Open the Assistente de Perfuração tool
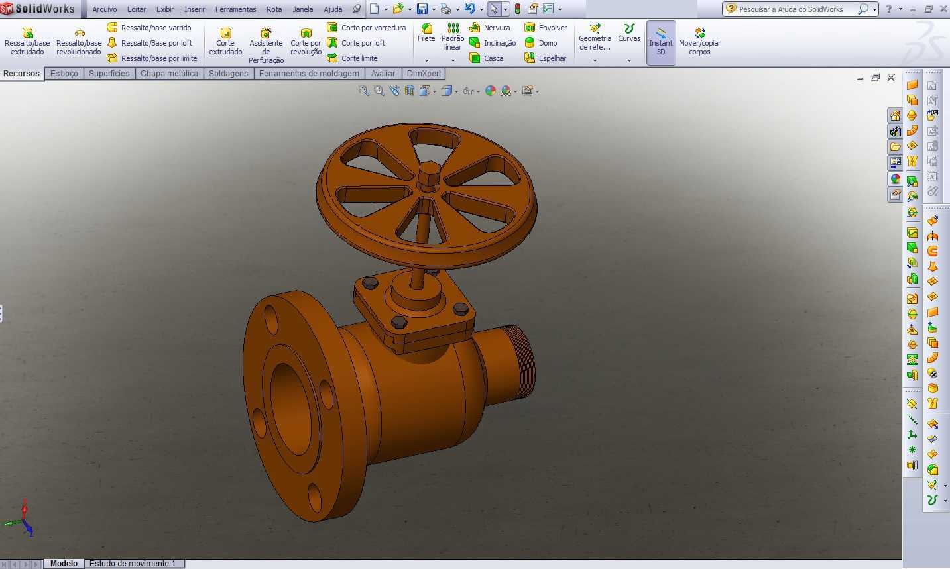 266,45
